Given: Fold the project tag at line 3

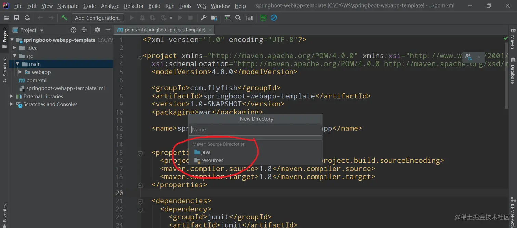Looking at the screenshot, I should pos(140,56).
